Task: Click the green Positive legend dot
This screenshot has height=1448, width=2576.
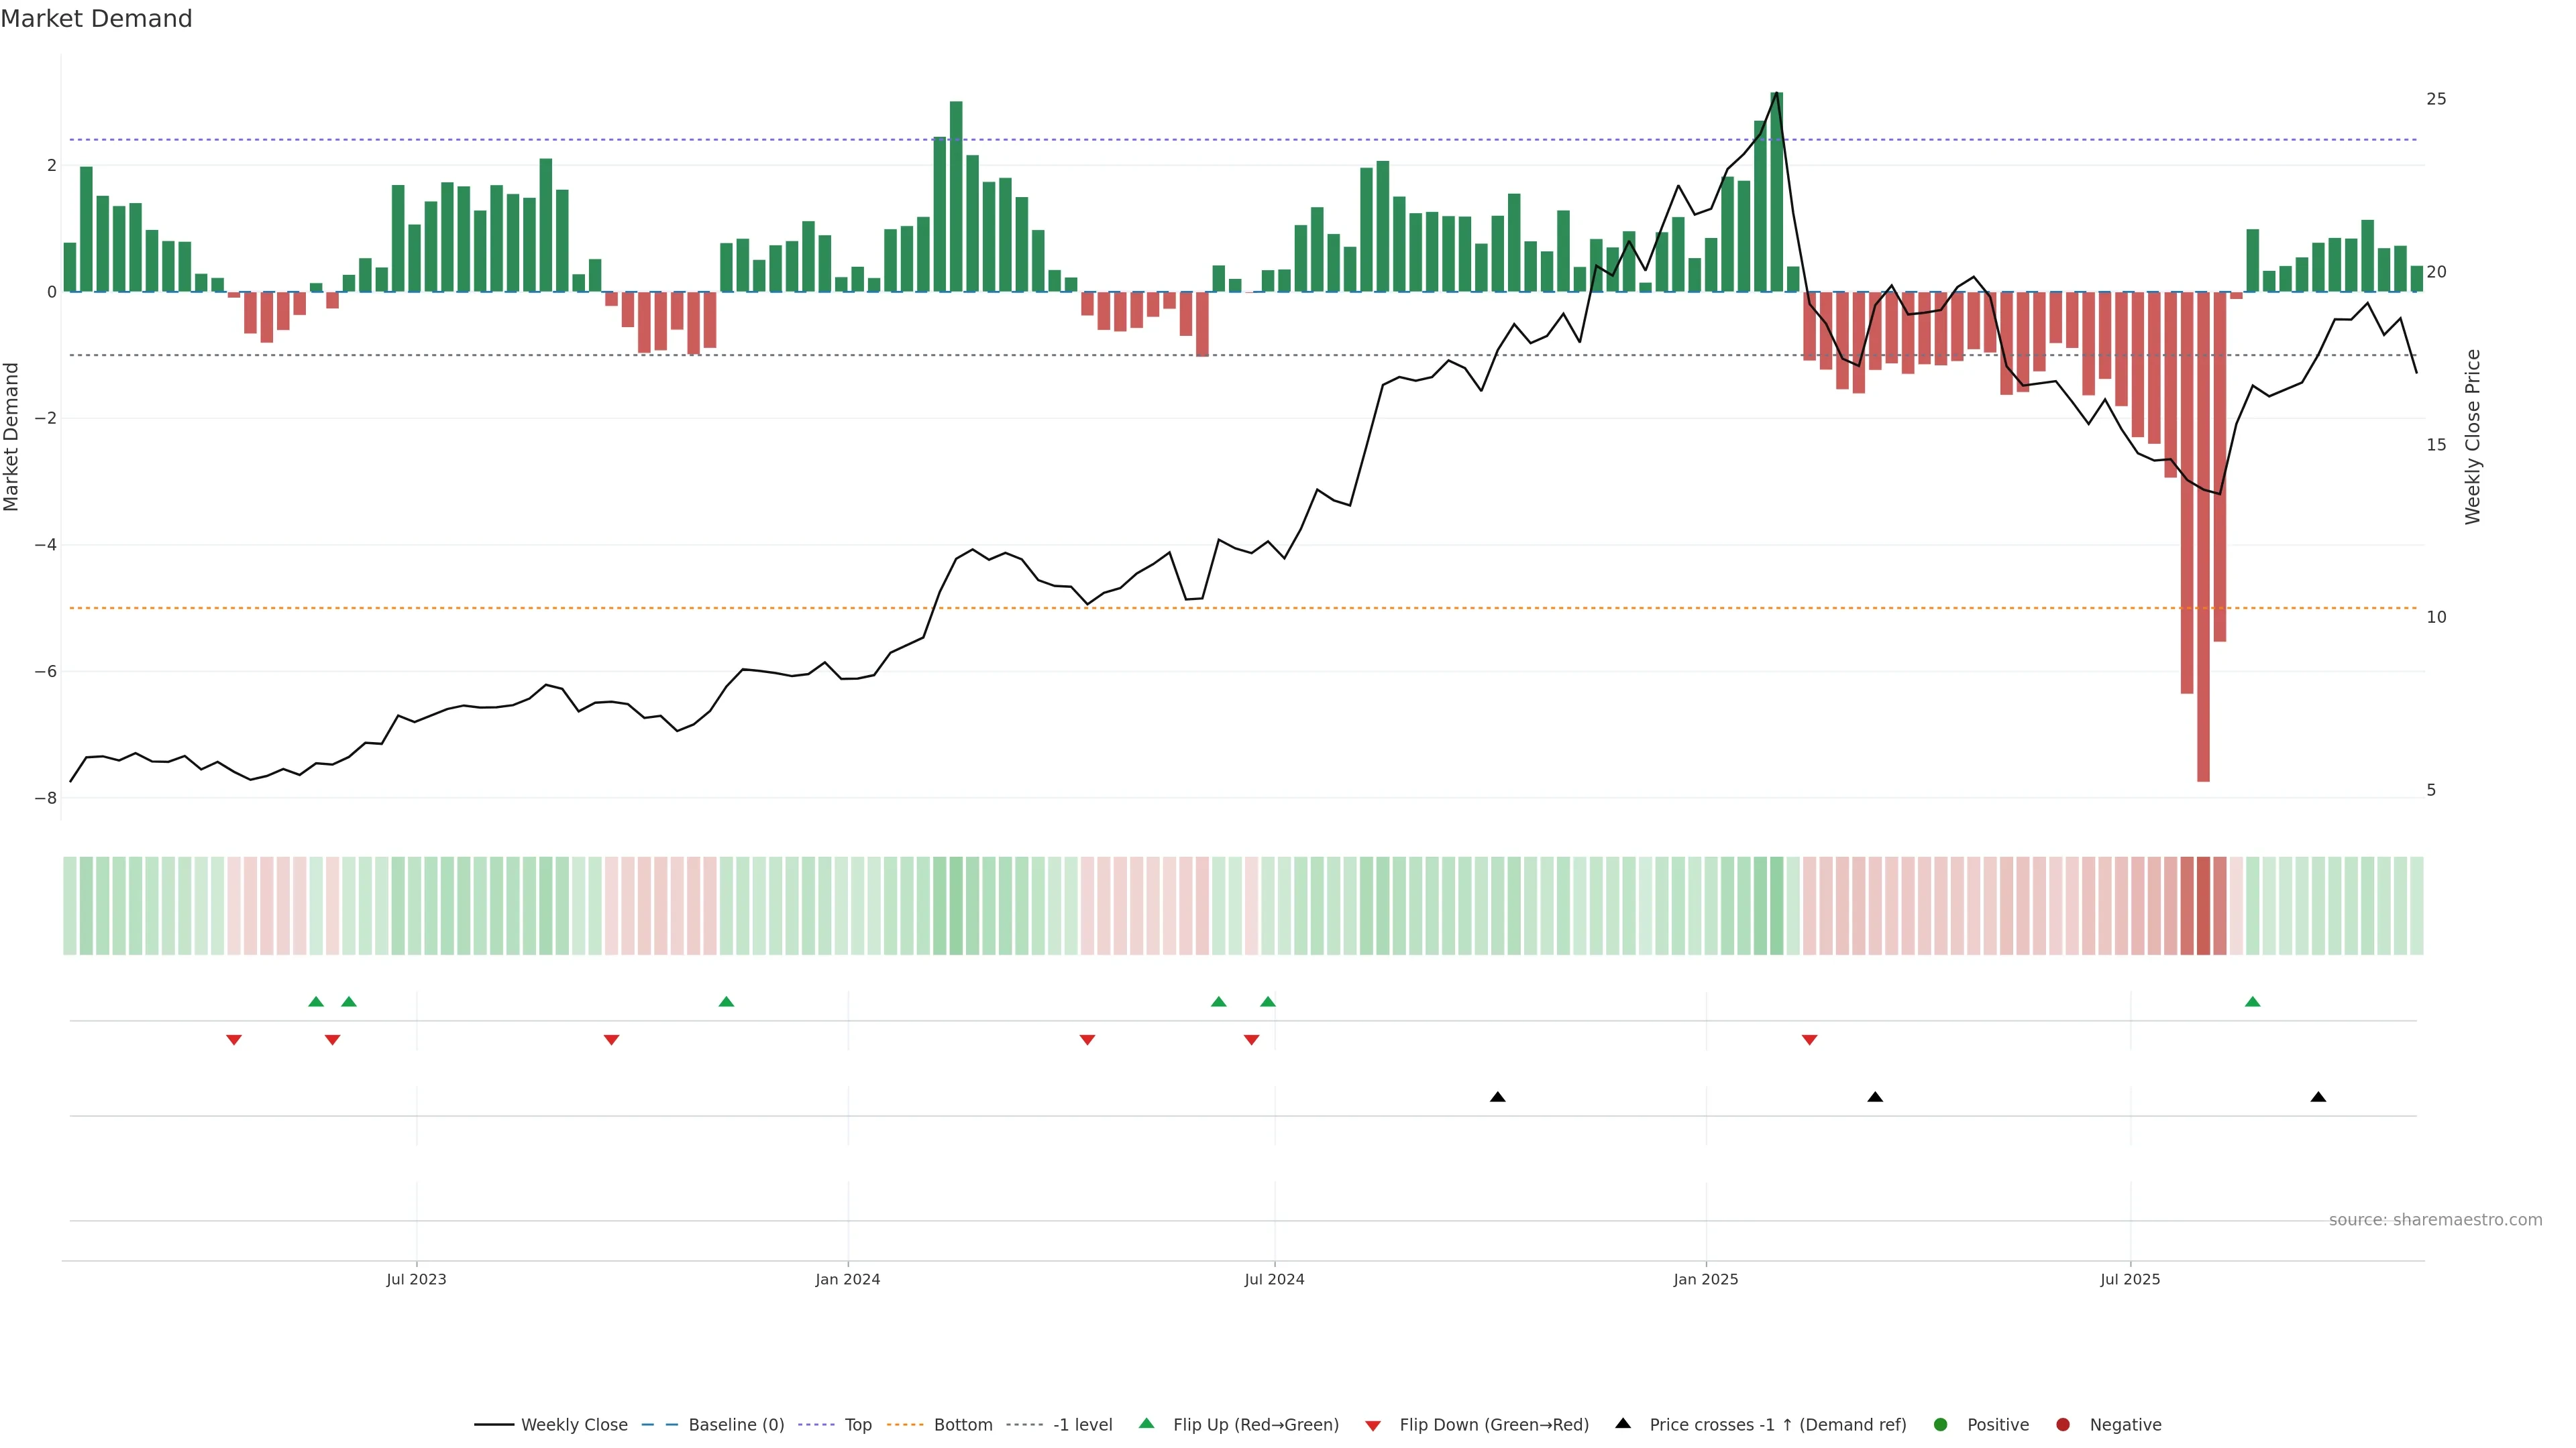Action: pyautogui.click(x=1941, y=1425)
